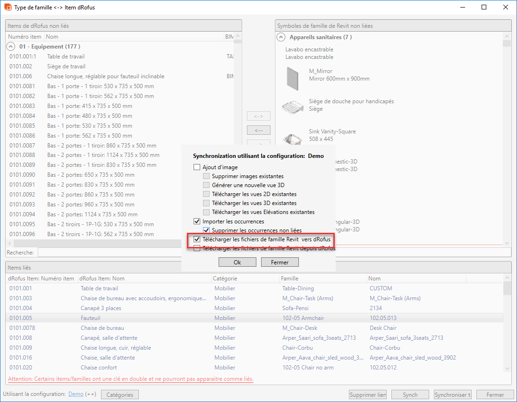Image resolution: width=517 pixels, height=402 pixels.
Task: Select the Siège de douche family icon
Action: (x=292, y=107)
